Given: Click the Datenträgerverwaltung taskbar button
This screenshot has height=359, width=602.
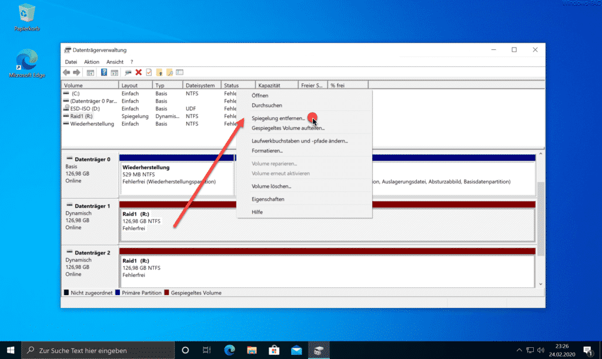Looking at the screenshot, I should coord(319,350).
